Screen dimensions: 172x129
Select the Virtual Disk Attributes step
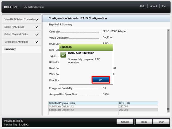coord(22,42)
